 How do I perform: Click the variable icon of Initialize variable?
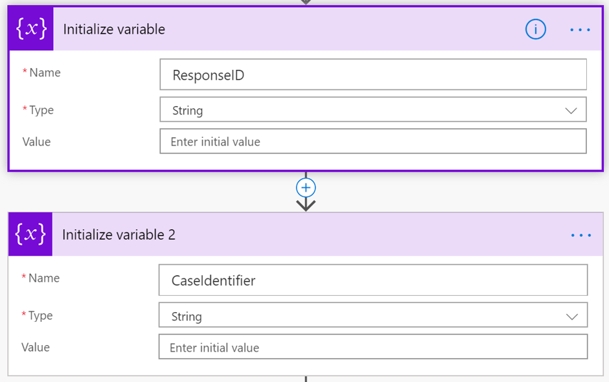(31, 29)
